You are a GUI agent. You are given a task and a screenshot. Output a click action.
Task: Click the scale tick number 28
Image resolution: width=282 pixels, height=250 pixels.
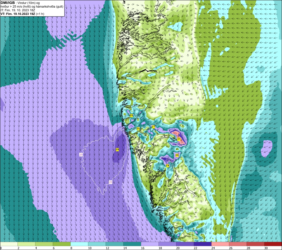[x=248, y=248]
